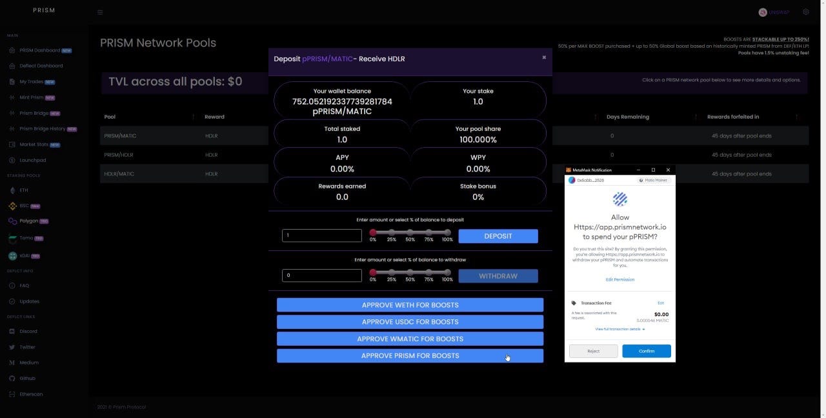
Task: Focus the deposit amount input field
Action: pyautogui.click(x=322, y=235)
